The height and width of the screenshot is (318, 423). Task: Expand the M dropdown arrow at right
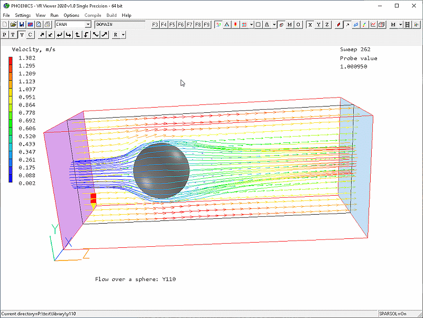click(x=401, y=25)
